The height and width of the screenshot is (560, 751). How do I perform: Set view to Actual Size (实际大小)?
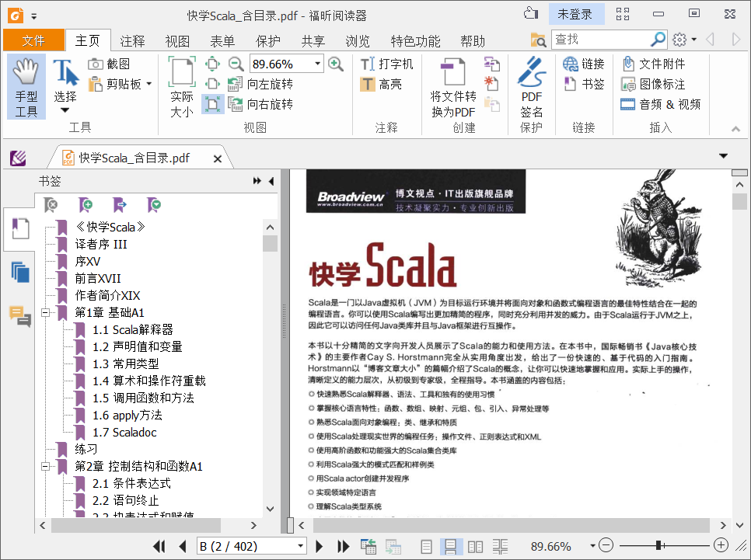182,86
